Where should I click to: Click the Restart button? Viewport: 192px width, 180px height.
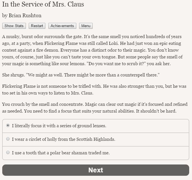[37, 26]
